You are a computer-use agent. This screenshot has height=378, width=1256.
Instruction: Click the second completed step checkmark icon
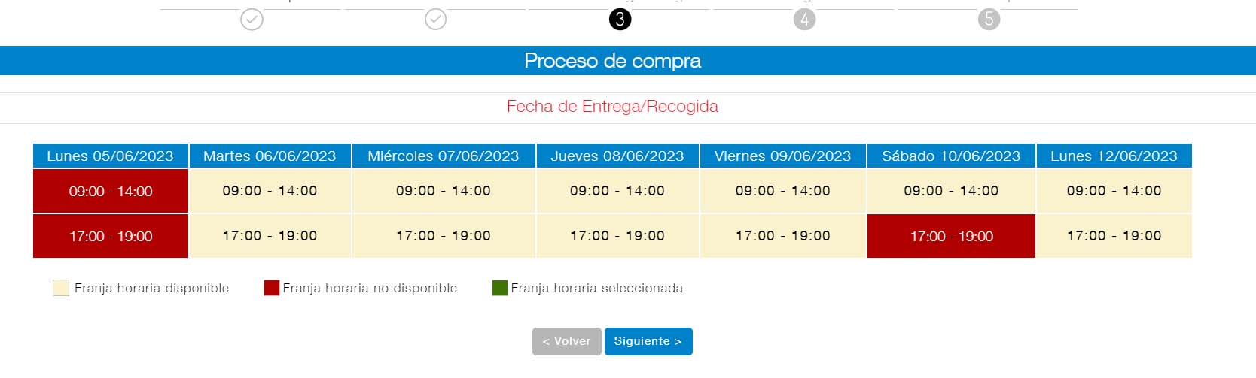pos(435,19)
